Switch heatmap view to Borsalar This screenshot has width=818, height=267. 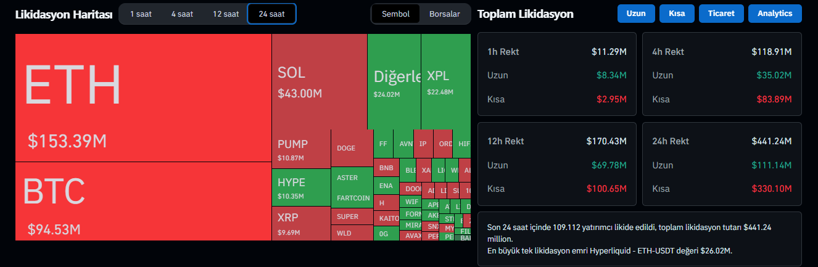tap(444, 14)
